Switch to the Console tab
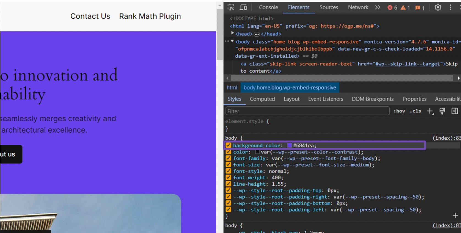This screenshot has height=233, width=461. (268, 7)
